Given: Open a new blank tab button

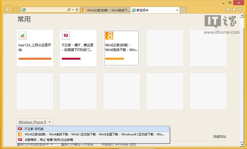Looking at the screenshot, I should 183,10.
